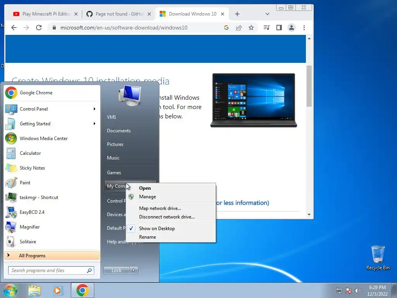Open the shutdown options arrow next to Lock
397x298 pixels.
pyautogui.click(x=134, y=270)
